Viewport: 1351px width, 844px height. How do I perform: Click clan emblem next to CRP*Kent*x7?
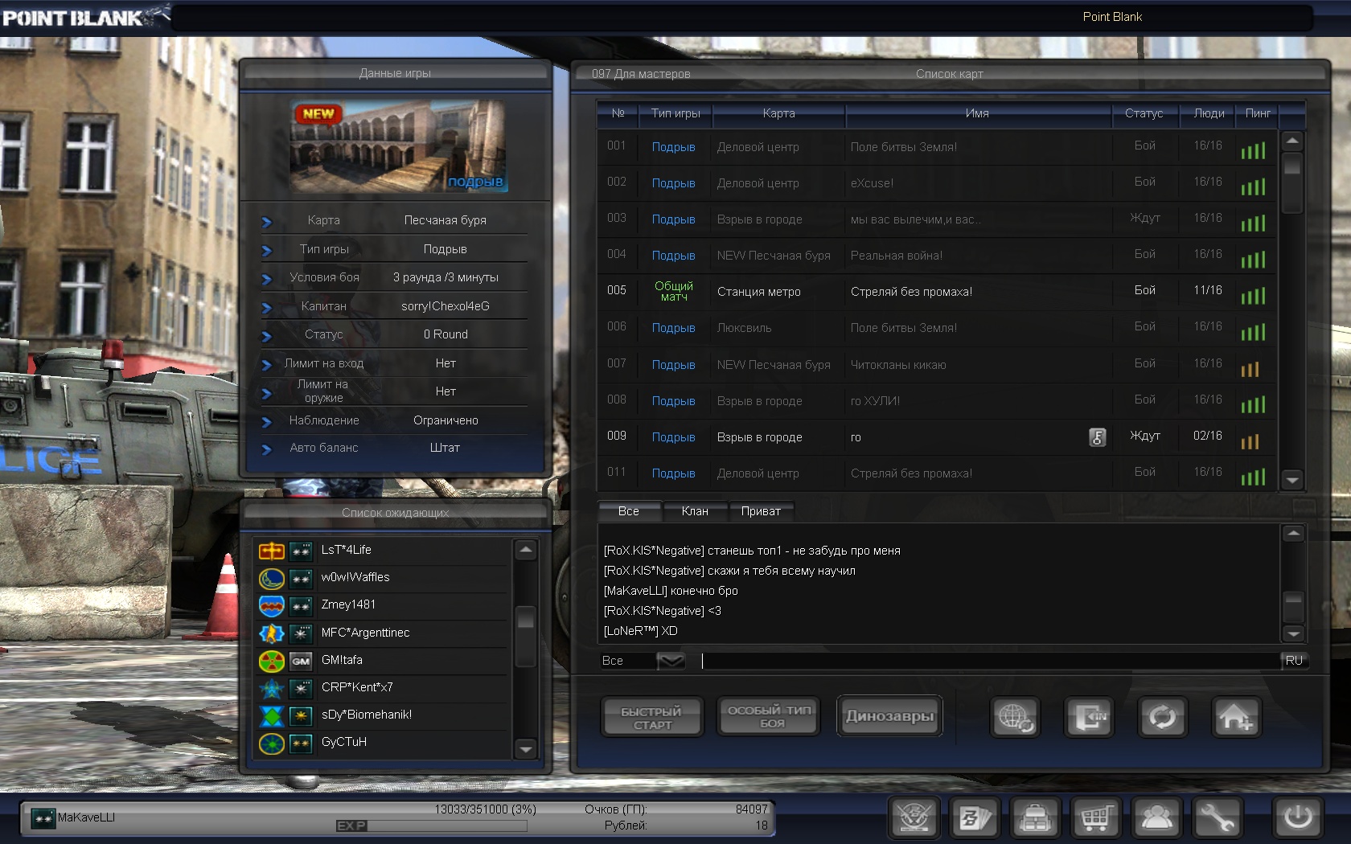pyautogui.click(x=272, y=688)
